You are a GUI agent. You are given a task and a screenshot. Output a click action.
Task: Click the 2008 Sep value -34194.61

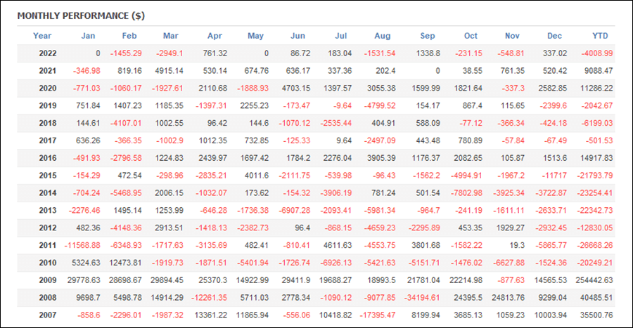pyautogui.click(x=422, y=297)
